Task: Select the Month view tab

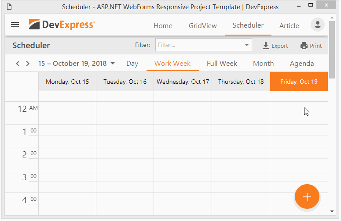Action: click(x=263, y=64)
